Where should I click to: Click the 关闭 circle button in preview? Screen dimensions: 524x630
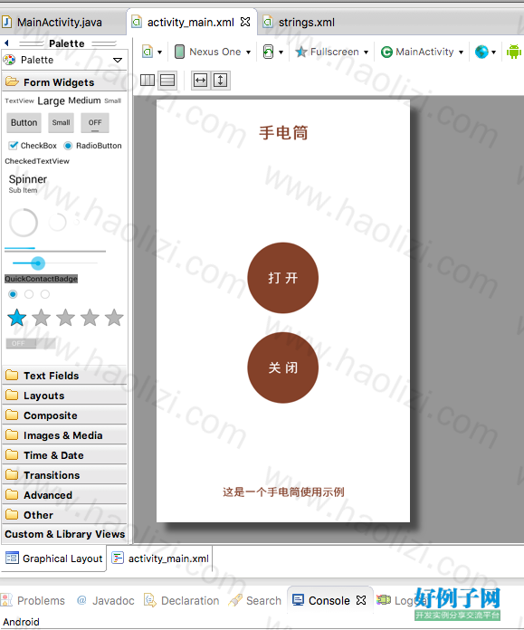point(283,367)
